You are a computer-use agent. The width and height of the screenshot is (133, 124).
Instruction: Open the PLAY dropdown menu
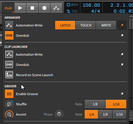click(x=8, y=8)
